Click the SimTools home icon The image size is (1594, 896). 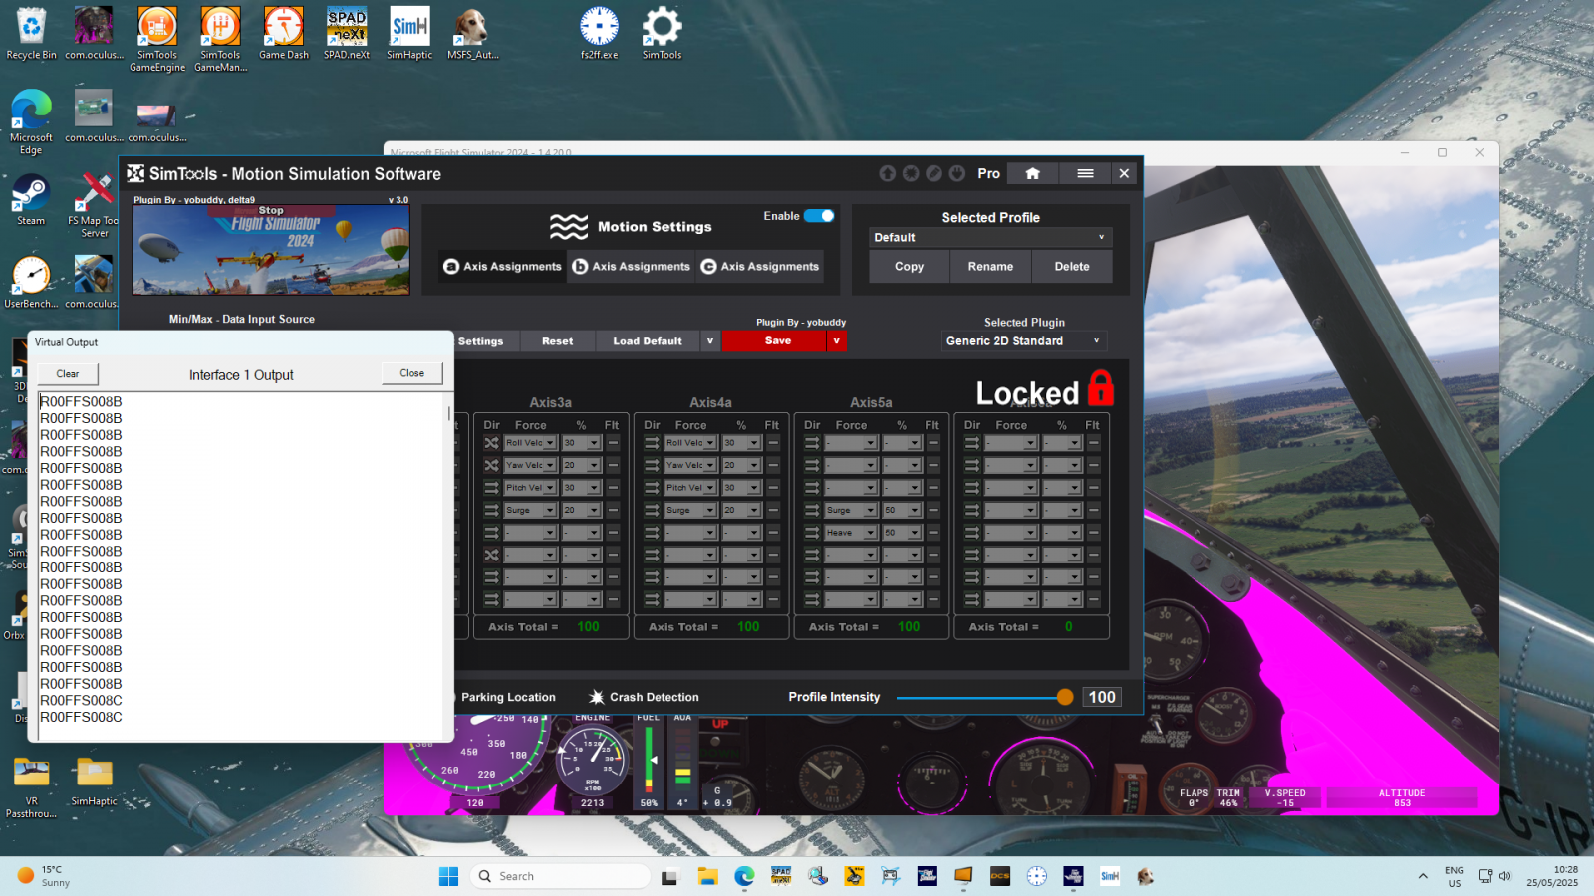(1032, 173)
